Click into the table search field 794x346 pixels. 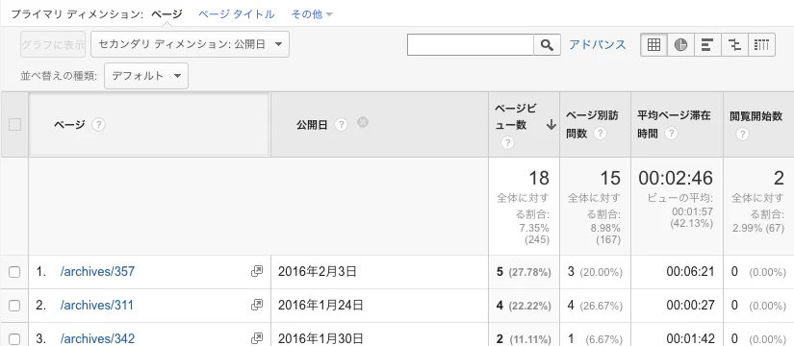click(x=471, y=44)
